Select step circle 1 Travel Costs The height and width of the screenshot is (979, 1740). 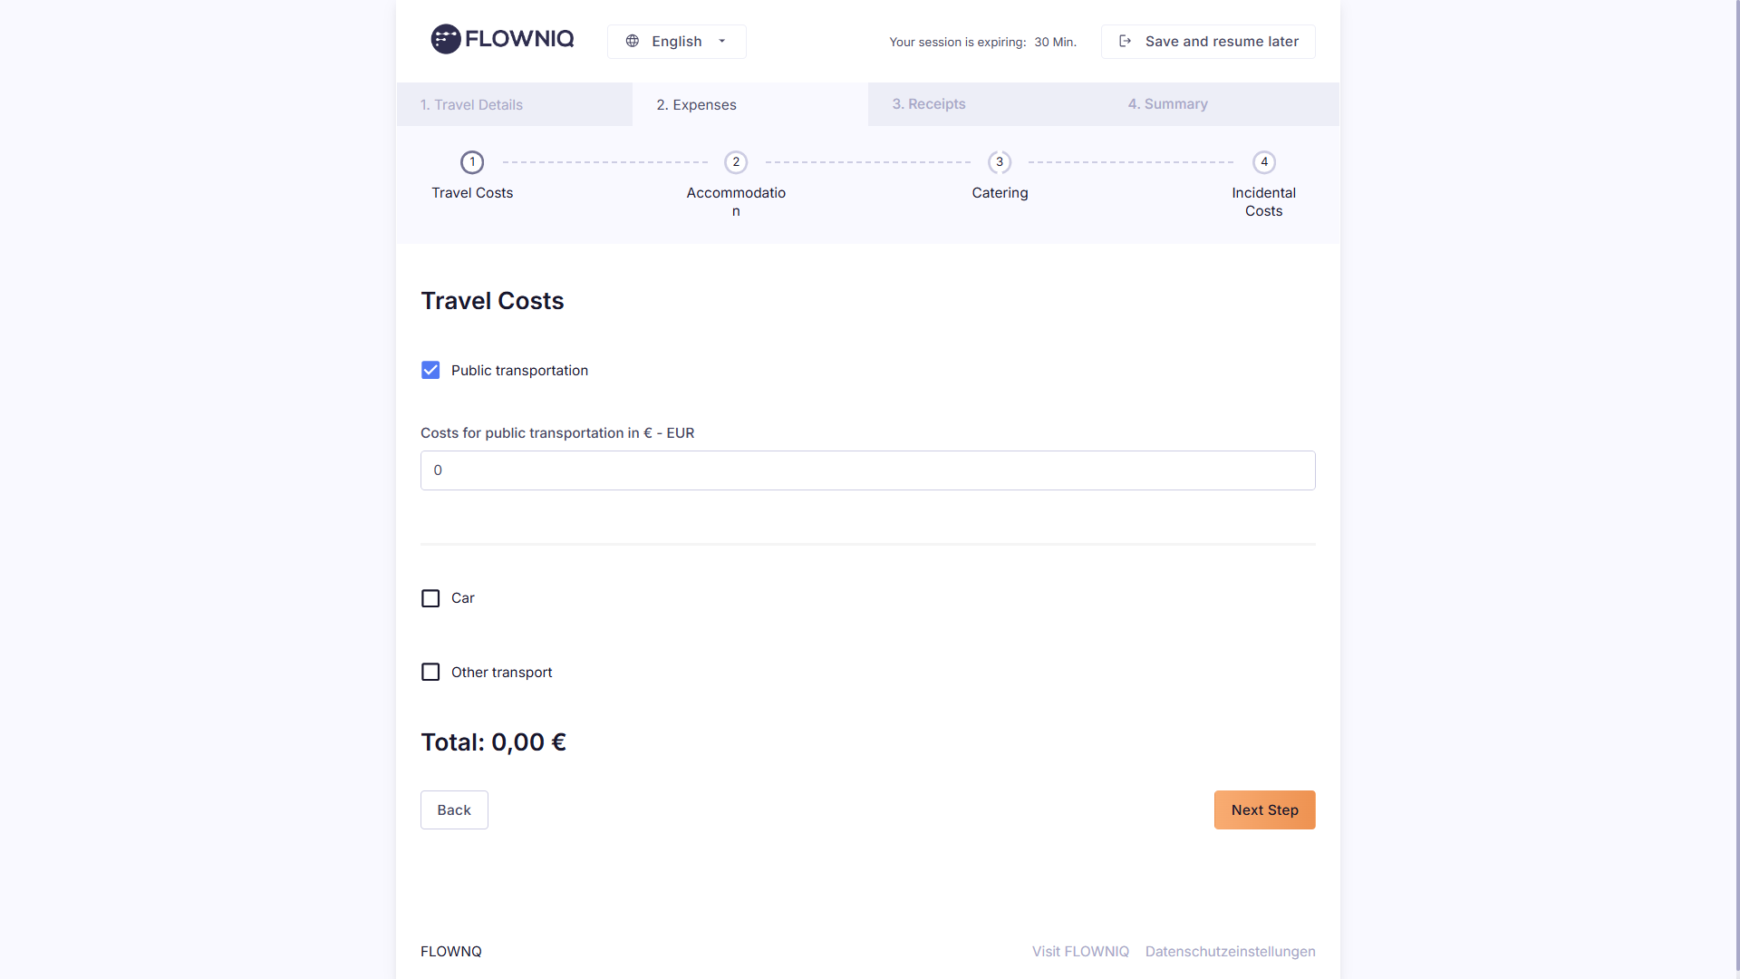[472, 162]
